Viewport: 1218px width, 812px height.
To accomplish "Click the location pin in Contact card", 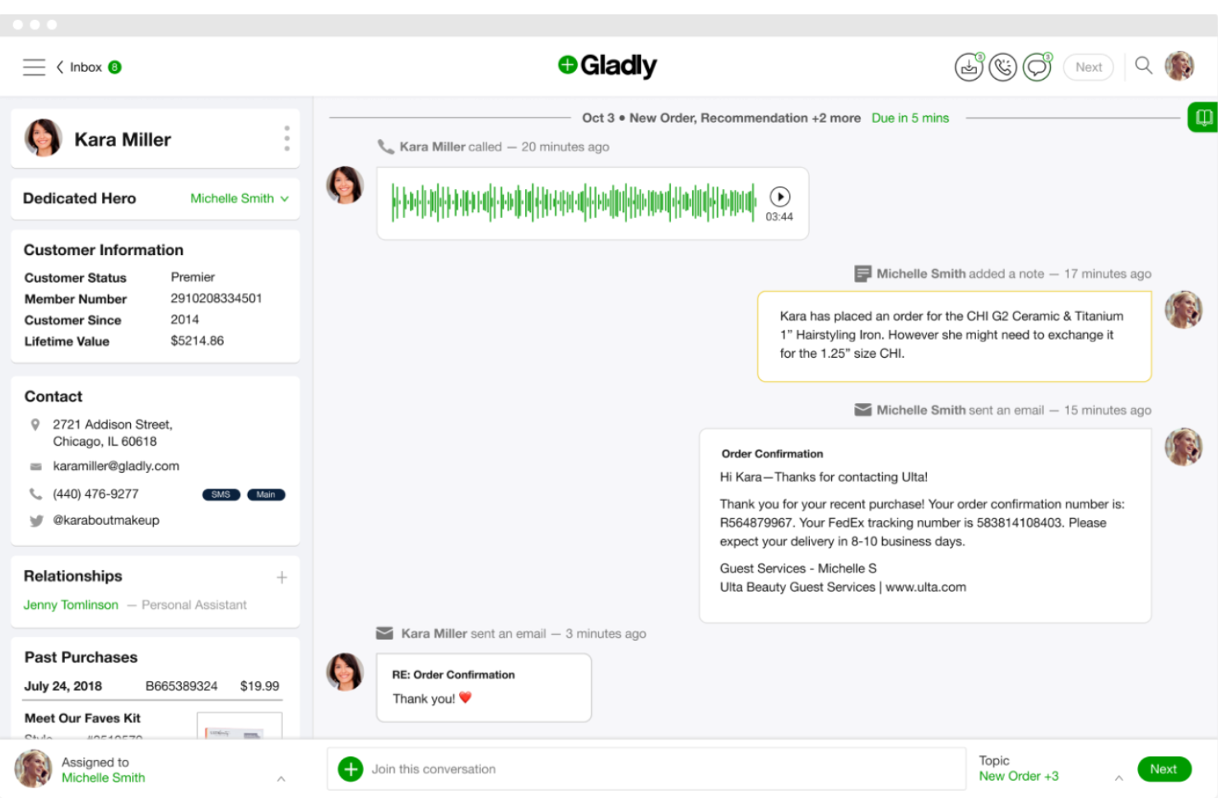I will [35, 425].
